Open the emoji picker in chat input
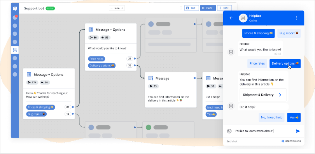The height and width of the screenshot is (154, 315). pyautogui.click(x=229, y=131)
